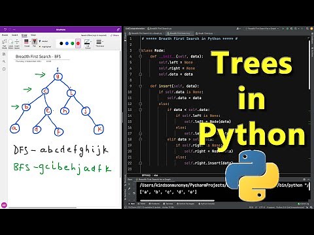This screenshot has height=235, width=314.
Task: Open the Terminal tool window tab
Action: tap(168, 204)
